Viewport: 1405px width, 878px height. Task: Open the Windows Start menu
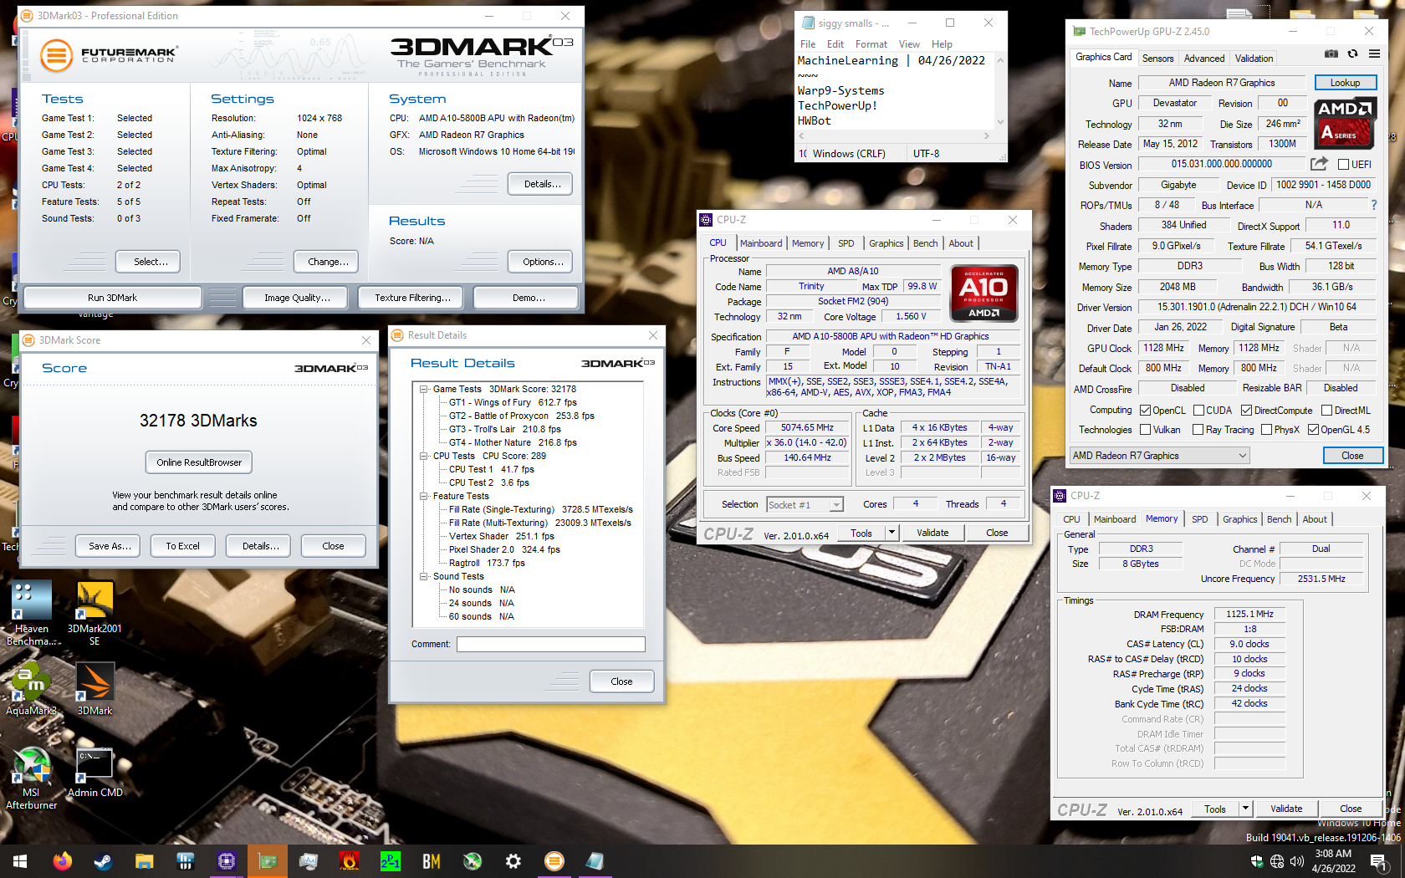[20, 861]
